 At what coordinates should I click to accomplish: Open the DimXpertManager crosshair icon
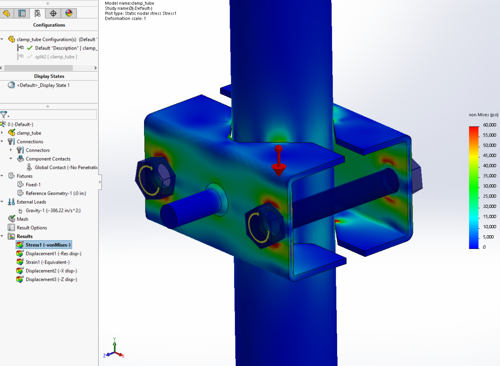click(53, 13)
